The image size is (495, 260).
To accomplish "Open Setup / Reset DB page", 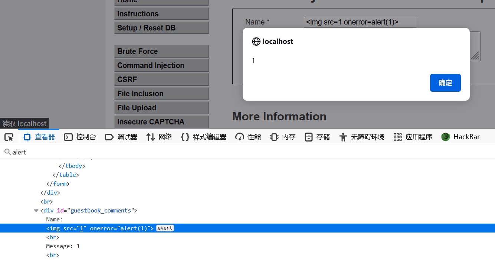I will pyautogui.click(x=161, y=28).
